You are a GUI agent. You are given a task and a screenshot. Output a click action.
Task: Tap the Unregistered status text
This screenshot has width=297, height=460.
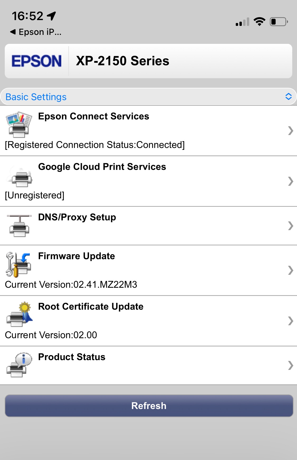point(35,195)
